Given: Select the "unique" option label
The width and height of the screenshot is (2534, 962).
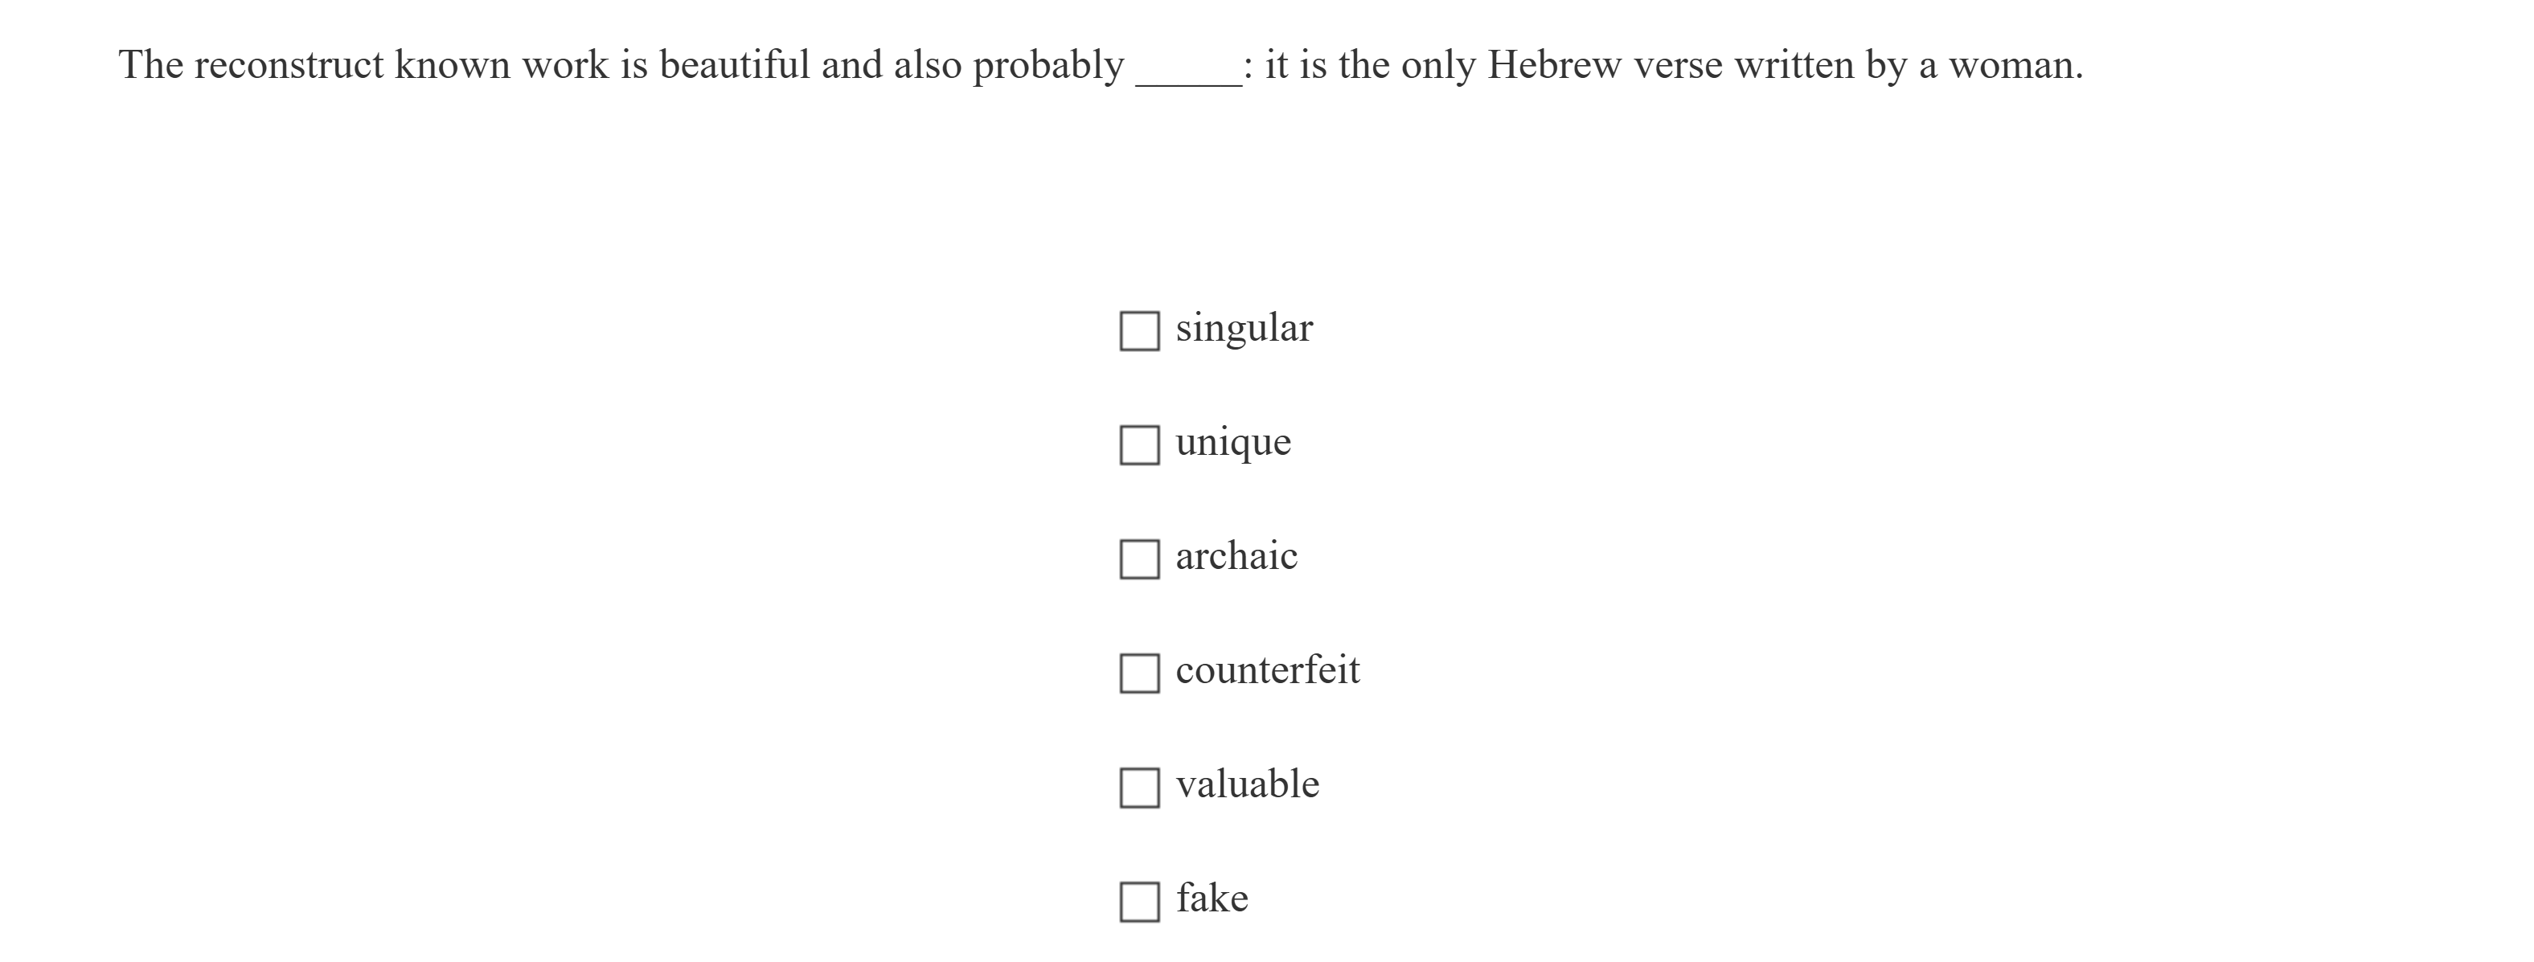Looking at the screenshot, I should click(1232, 442).
